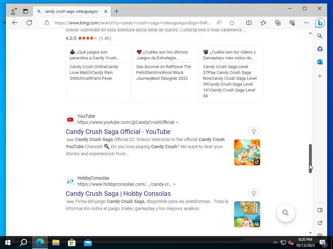
Task: Click the page vertical scrollbar thumb
Action: [x=310, y=158]
